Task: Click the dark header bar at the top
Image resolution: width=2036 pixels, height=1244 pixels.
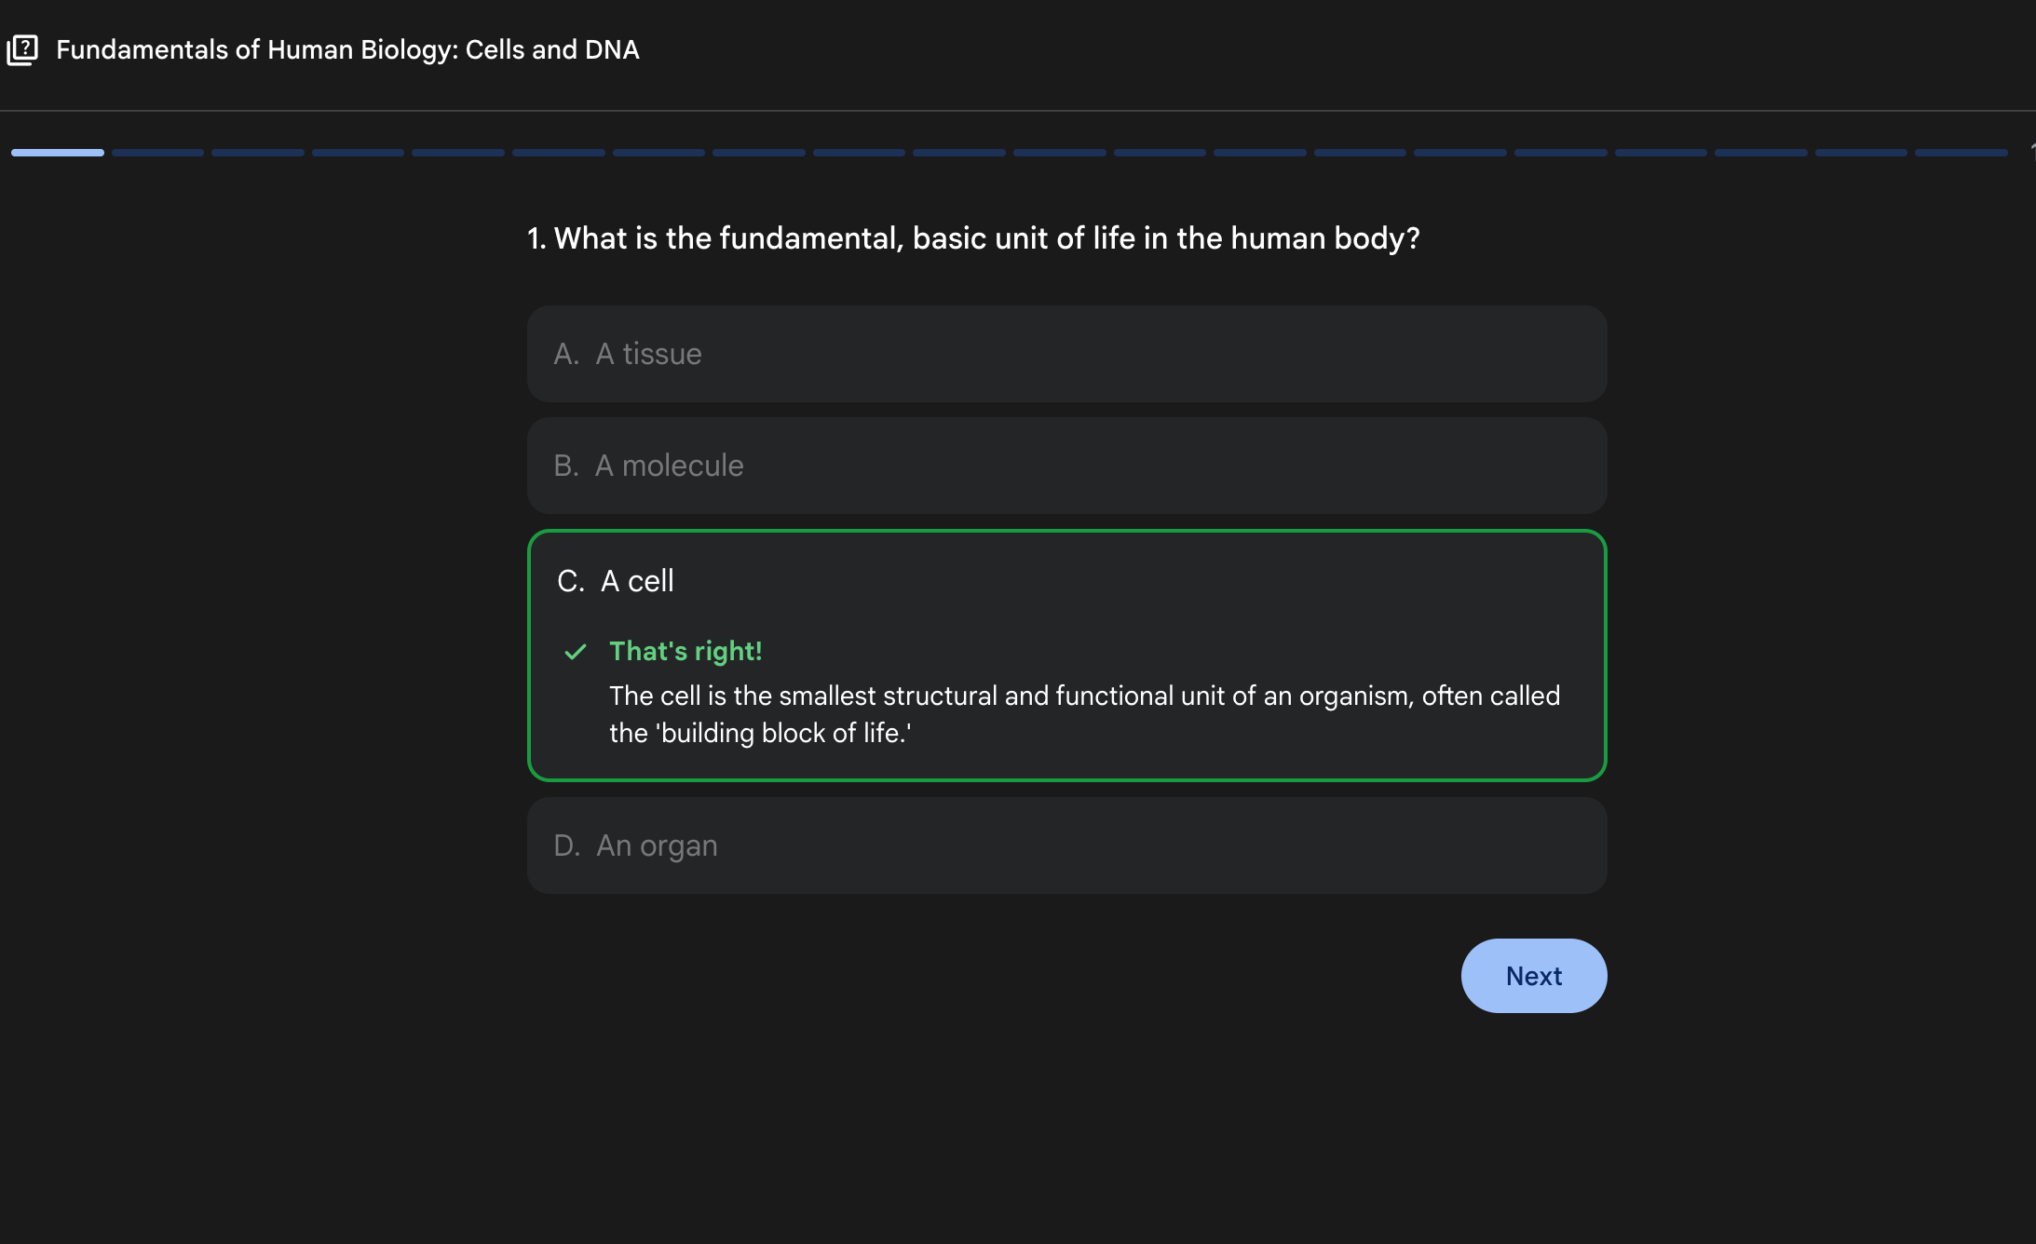Action: [1018, 49]
